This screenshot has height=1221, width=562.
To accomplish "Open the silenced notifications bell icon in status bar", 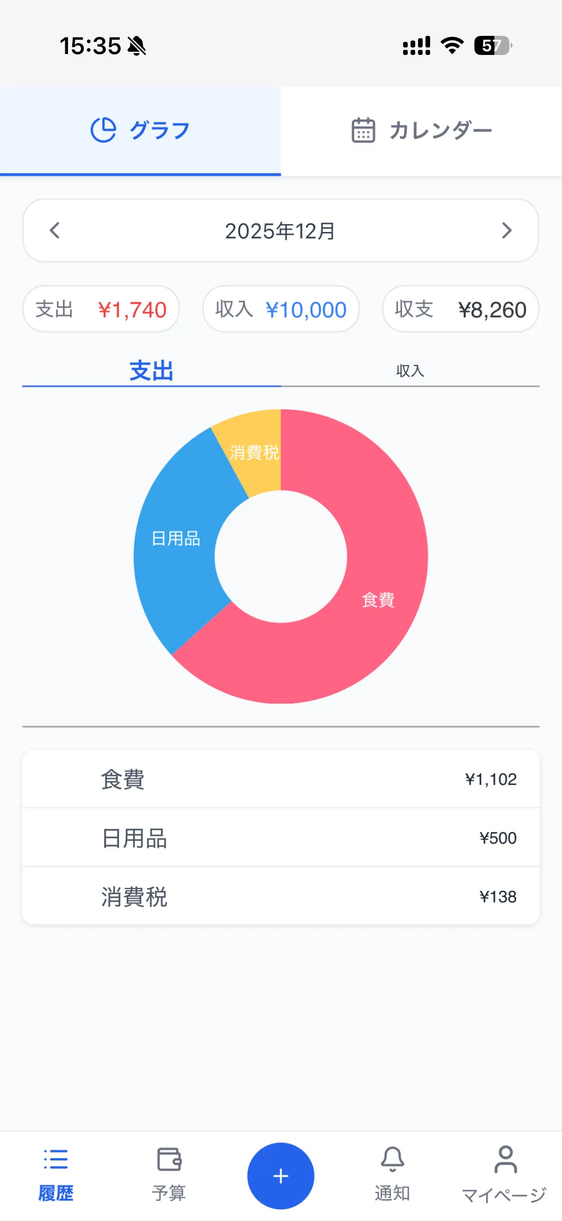I will [137, 45].
